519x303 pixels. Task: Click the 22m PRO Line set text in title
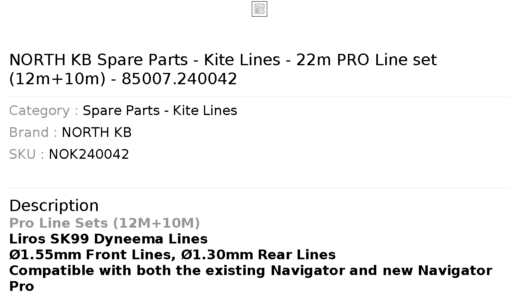(367, 60)
